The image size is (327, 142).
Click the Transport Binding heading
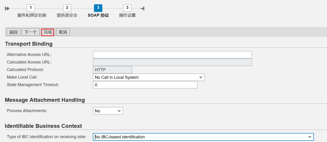(x=28, y=44)
